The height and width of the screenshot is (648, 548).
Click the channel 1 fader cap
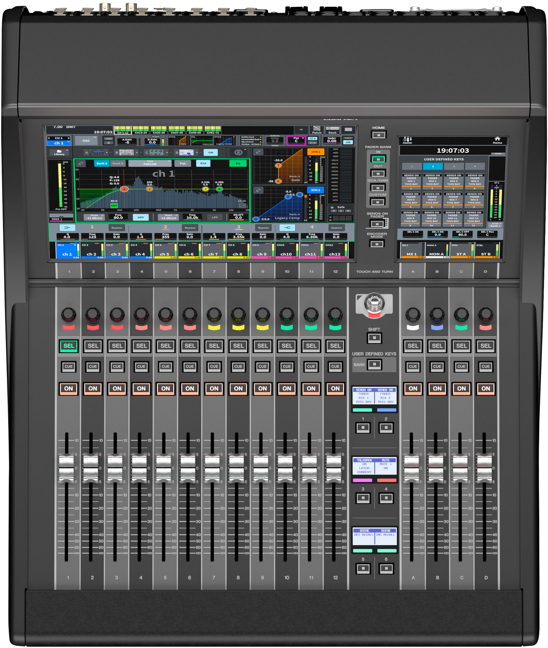click(67, 468)
